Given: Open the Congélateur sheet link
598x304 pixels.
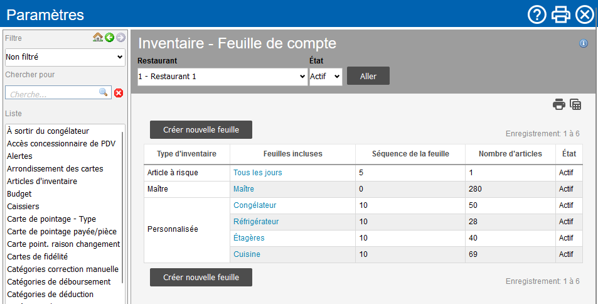Looking at the screenshot, I should click(x=255, y=205).
